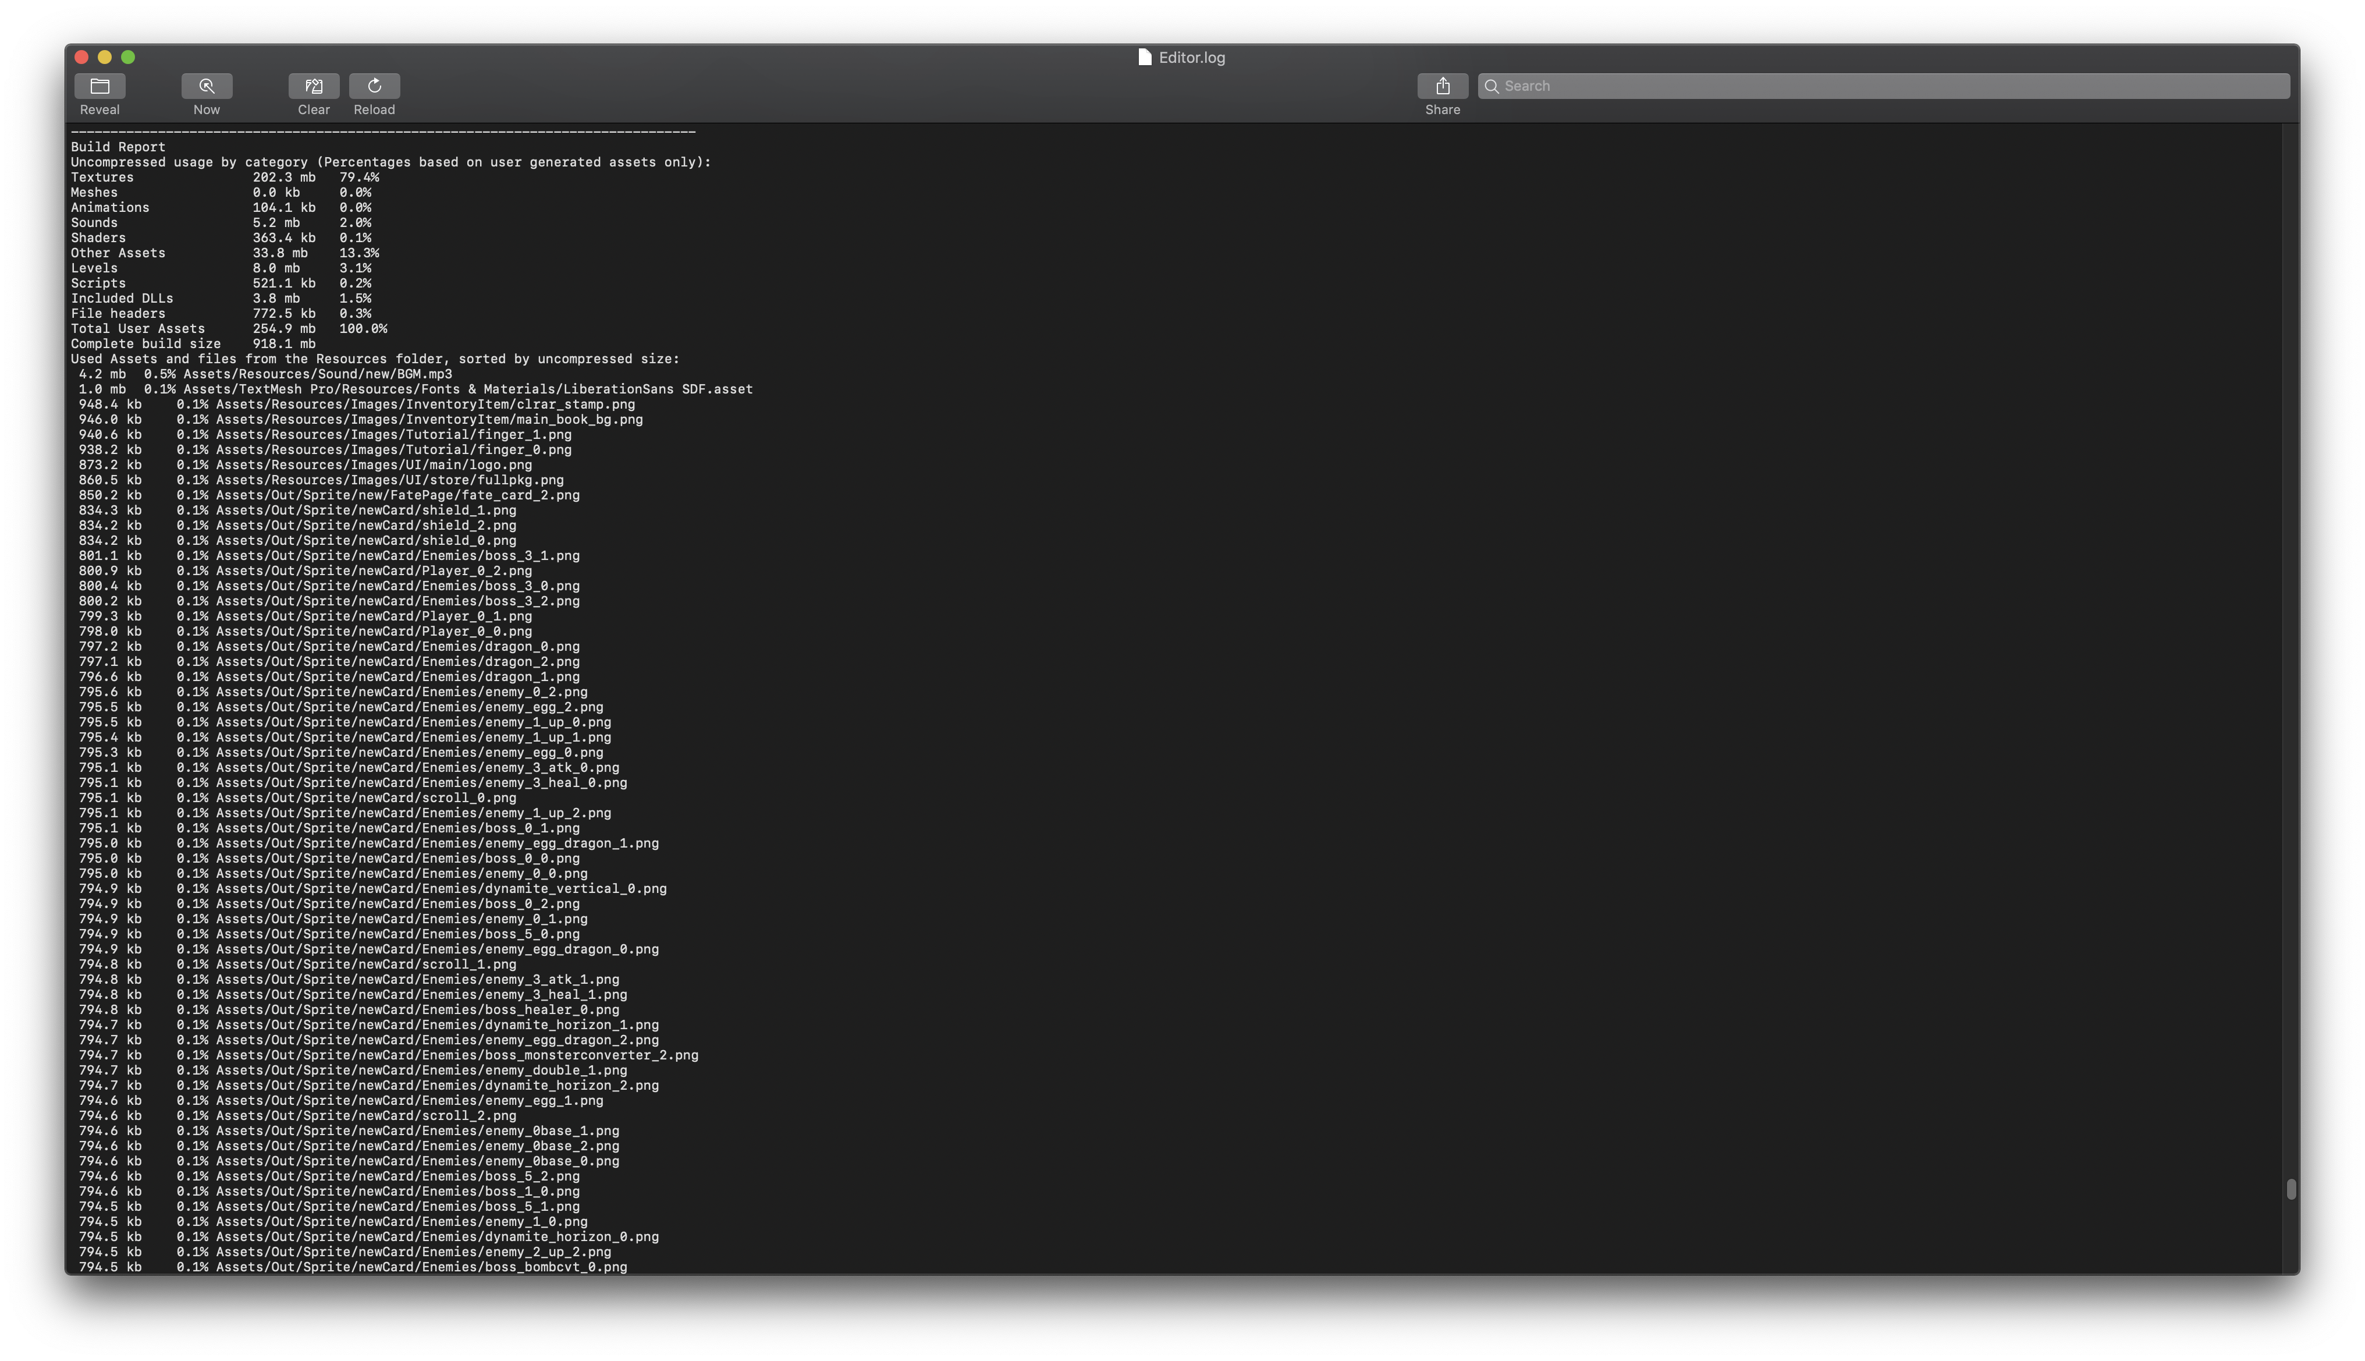Click the Reveal folder icon in toolbar
Image resolution: width=2365 pixels, height=1361 pixels.
100,86
